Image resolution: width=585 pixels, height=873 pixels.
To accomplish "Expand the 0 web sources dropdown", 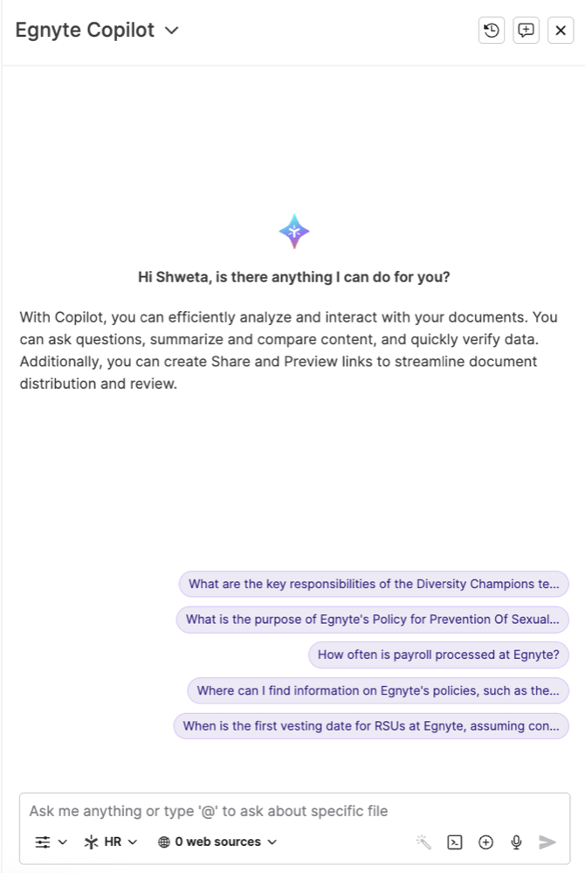I will pyautogui.click(x=217, y=842).
